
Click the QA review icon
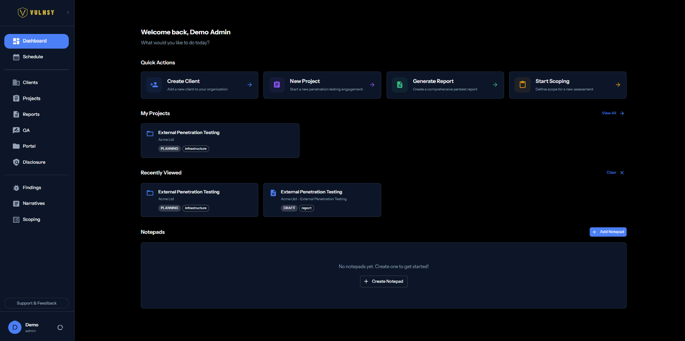point(16,130)
